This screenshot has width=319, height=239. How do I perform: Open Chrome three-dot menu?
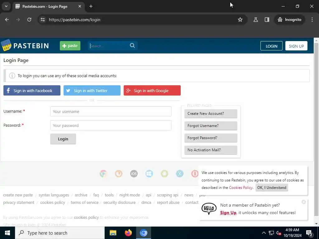point(312,20)
